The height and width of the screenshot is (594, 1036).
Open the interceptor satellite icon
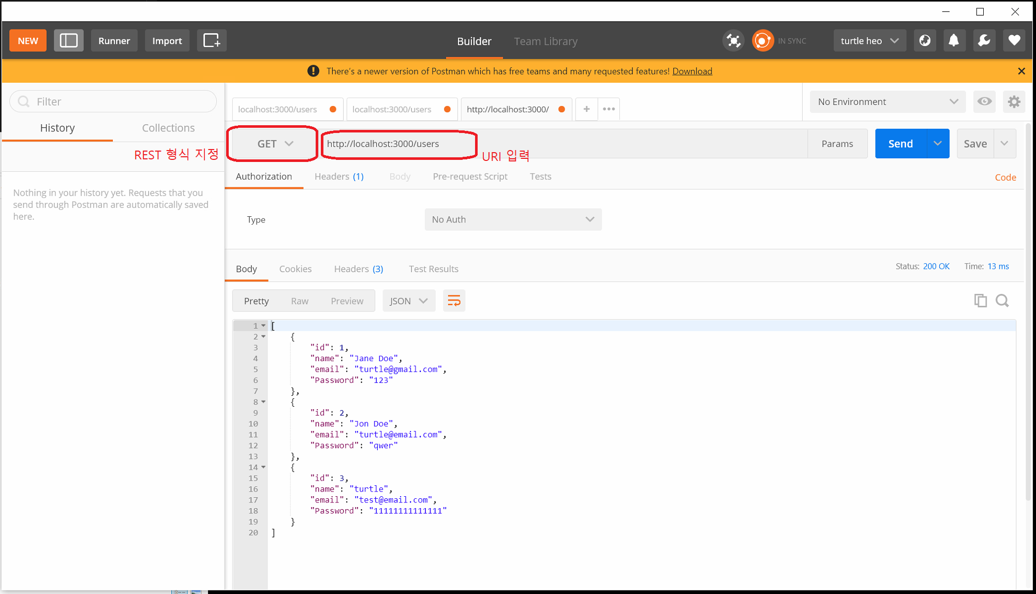(x=733, y=40)
